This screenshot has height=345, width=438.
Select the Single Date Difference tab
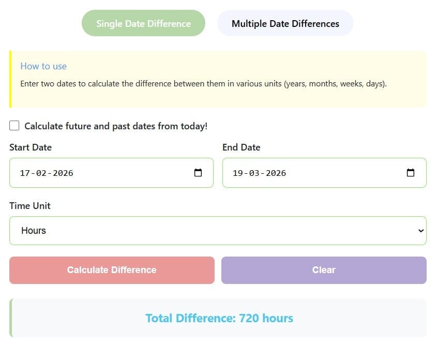[143, 23]
